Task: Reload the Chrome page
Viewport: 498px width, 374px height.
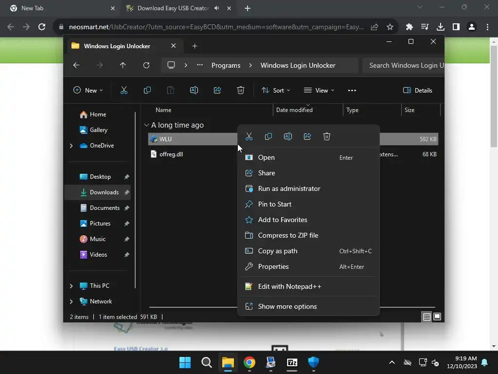Action: [x=42, y=27]
